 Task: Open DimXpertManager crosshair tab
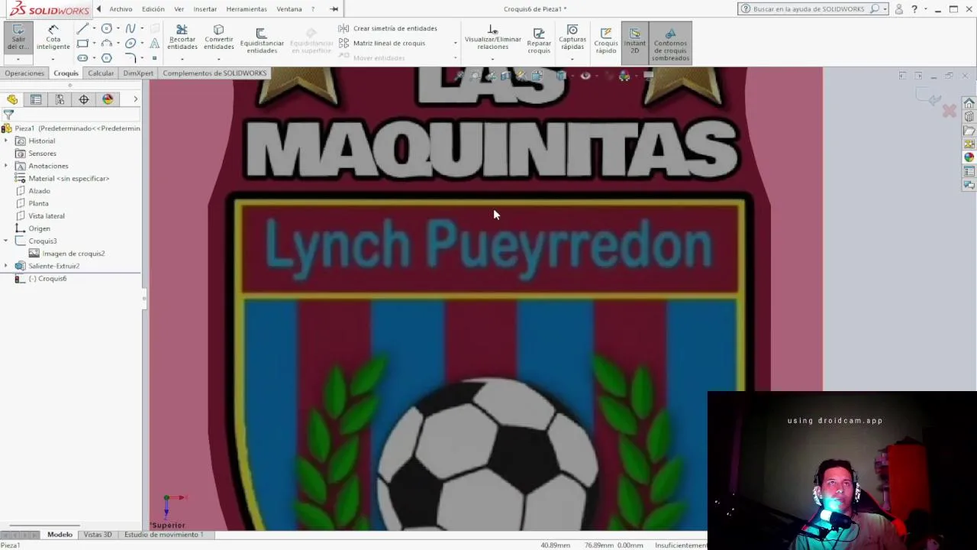[x=84, y=99]
